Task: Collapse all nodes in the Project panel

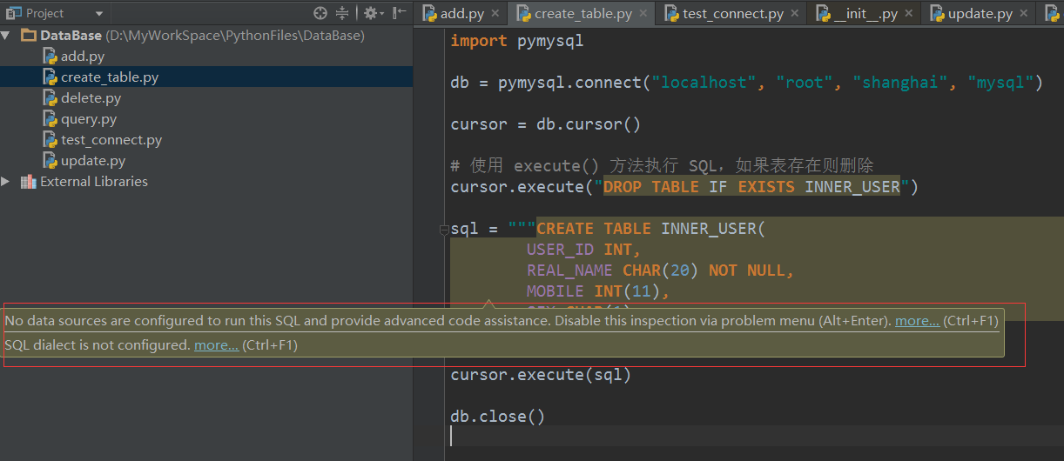Action: (342, 13)
